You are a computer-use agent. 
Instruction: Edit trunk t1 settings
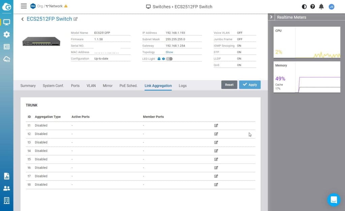tap(216, 126)
